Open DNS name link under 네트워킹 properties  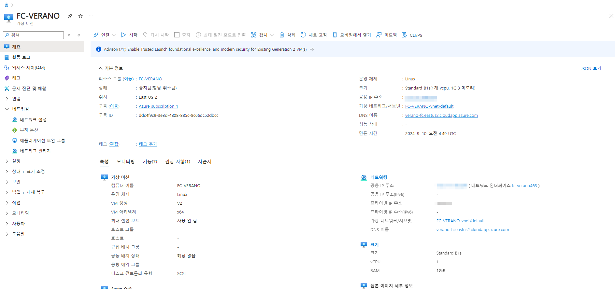tap(473, 230)
